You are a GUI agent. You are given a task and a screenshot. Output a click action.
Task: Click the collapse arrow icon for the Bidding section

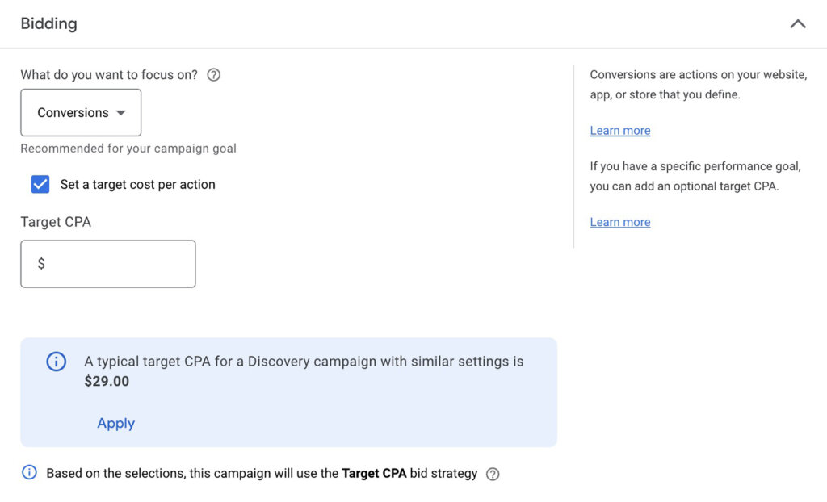tap(798, 23)
